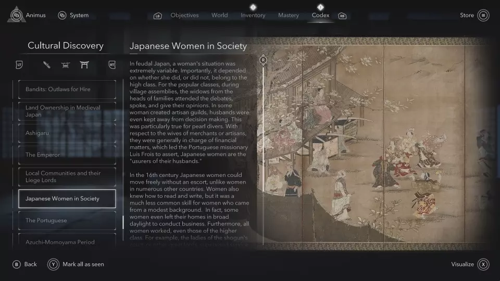Click the article text scrollbar
This screenshot has height=281, width=500.
click(263, 155)
